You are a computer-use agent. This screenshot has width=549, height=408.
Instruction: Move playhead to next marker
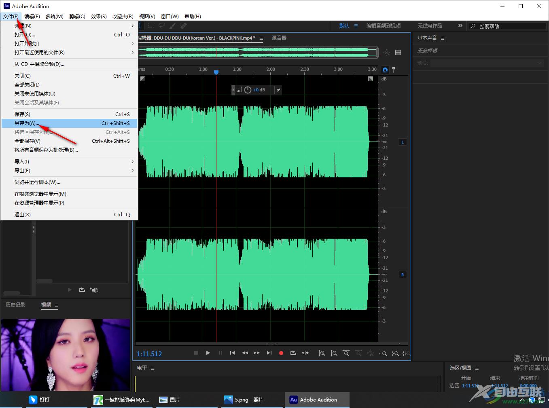(269, 353)
